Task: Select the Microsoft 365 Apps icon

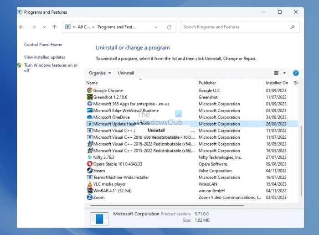Action: pyautogui.click(x=89, y=104)
